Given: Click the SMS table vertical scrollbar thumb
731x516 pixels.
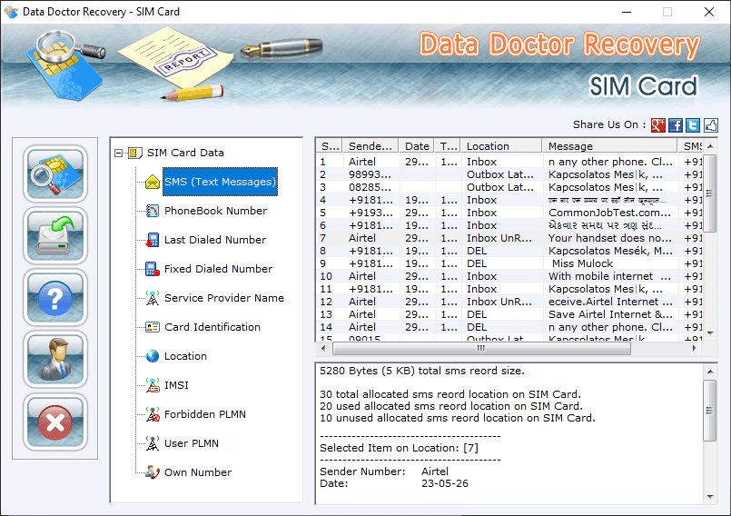Looking at the screenshot, I should [x=710, y=193].
